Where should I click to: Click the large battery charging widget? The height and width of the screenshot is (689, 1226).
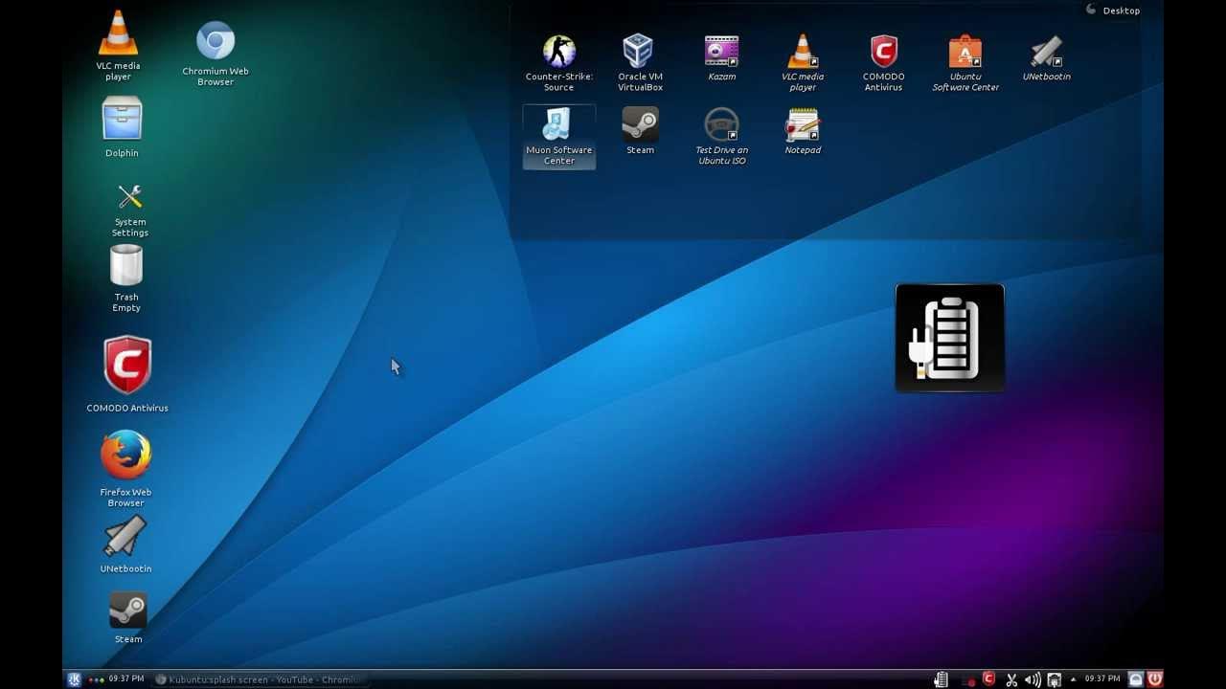[x=950, y=338]
